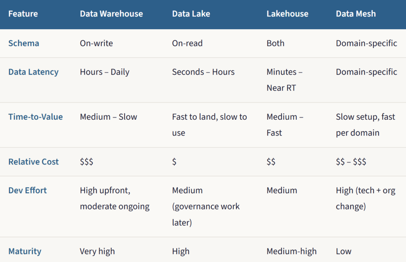Select the Schema row label

click(x=24, y=43)
